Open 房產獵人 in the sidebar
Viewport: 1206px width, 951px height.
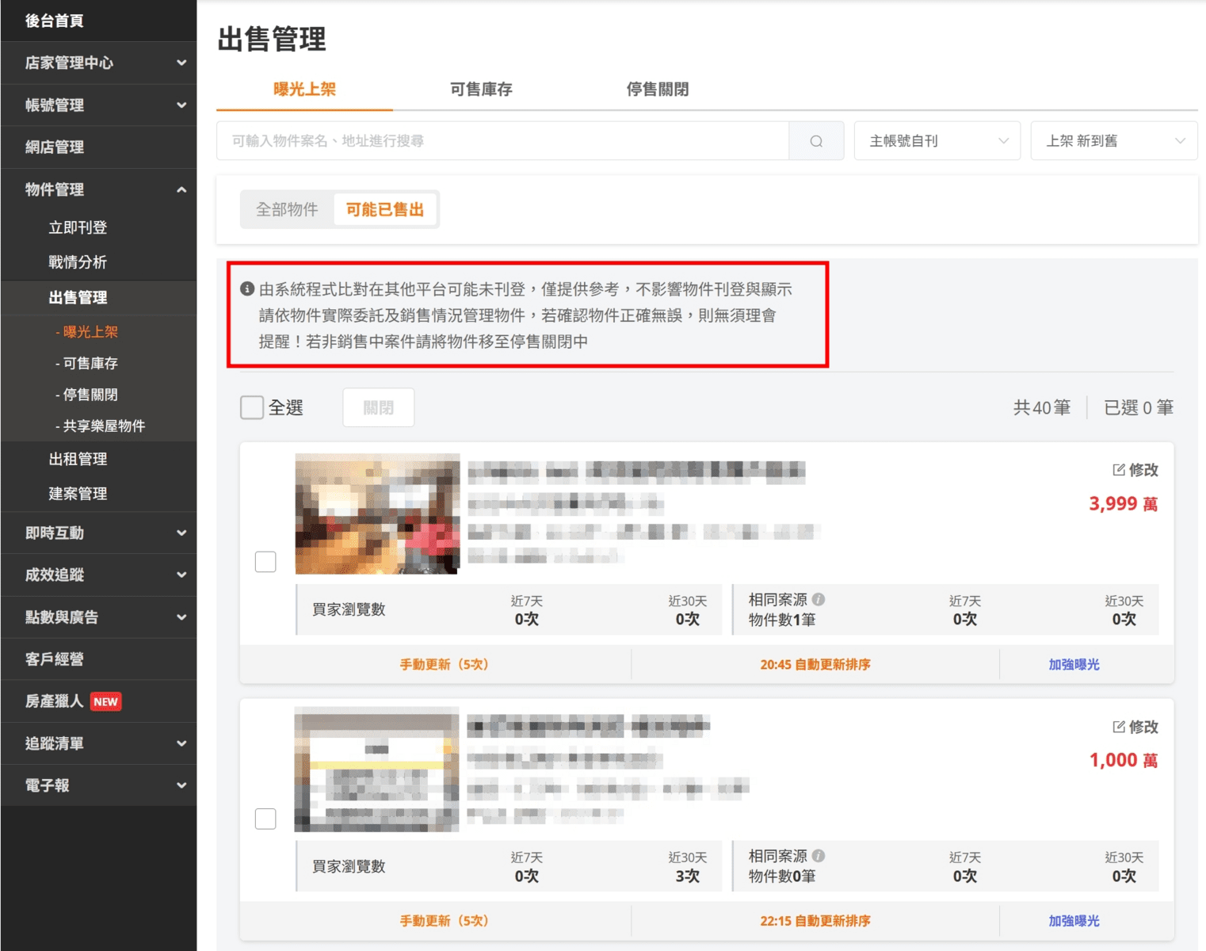point(54,701)
